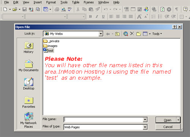Click the New page toolbar icon
This screenshot has height=137, width=190.
click(5, 9)
